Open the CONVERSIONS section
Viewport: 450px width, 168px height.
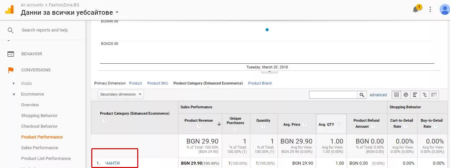tap(36, 70)
